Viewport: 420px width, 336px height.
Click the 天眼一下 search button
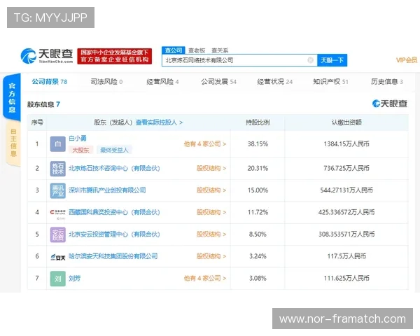click(x=332, y=60)
